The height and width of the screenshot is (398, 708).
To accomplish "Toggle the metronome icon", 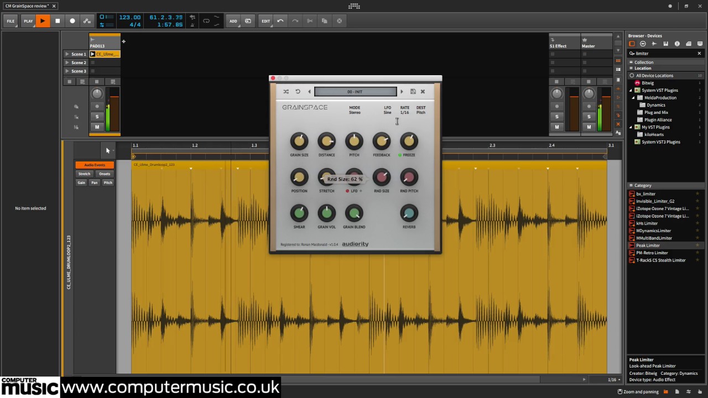I will tap(192, 24).
